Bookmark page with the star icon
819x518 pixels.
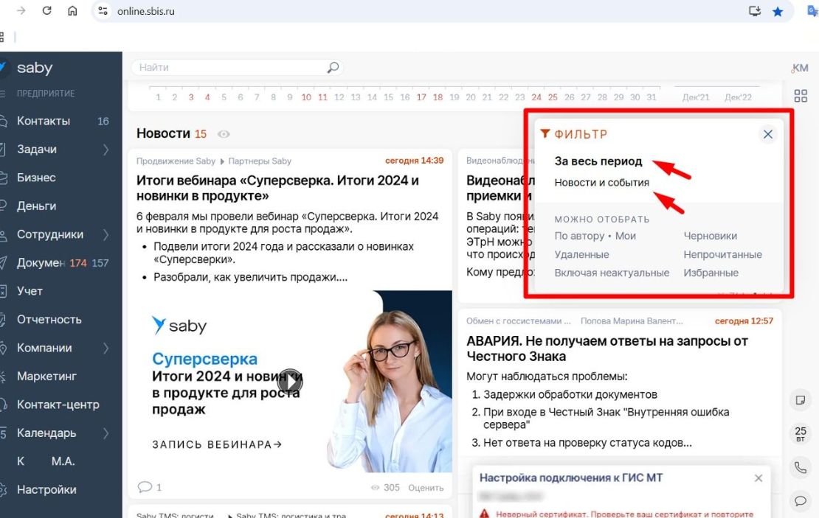click(777, 11)
